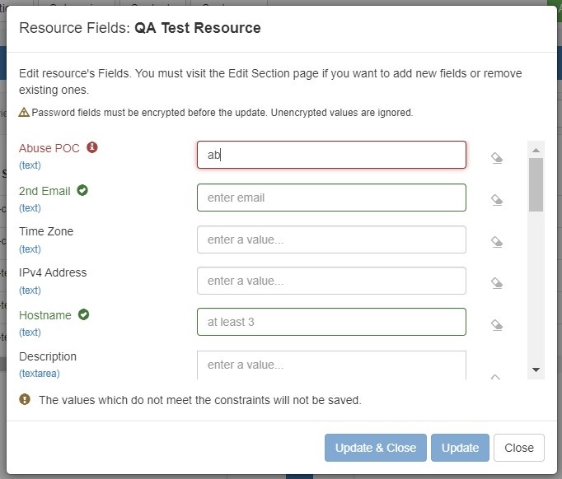Click the eraser icon for Hostname

tap(497, 324)
